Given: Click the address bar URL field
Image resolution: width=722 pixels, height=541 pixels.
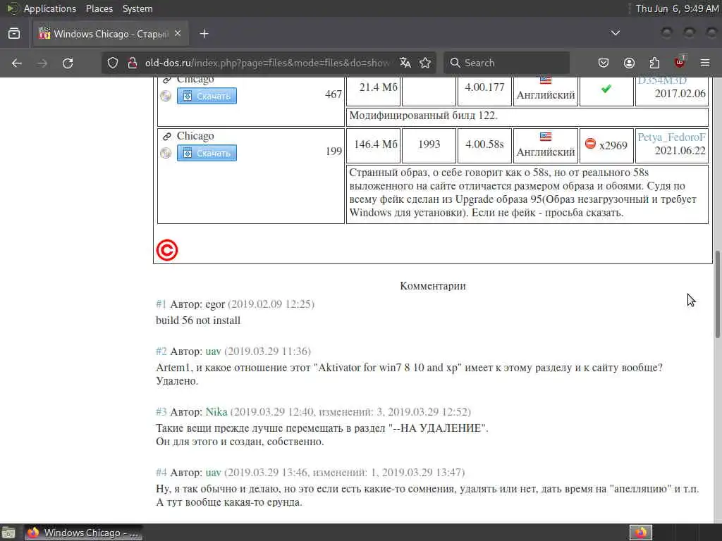Looking at the screenshot, I should [267, 63].
